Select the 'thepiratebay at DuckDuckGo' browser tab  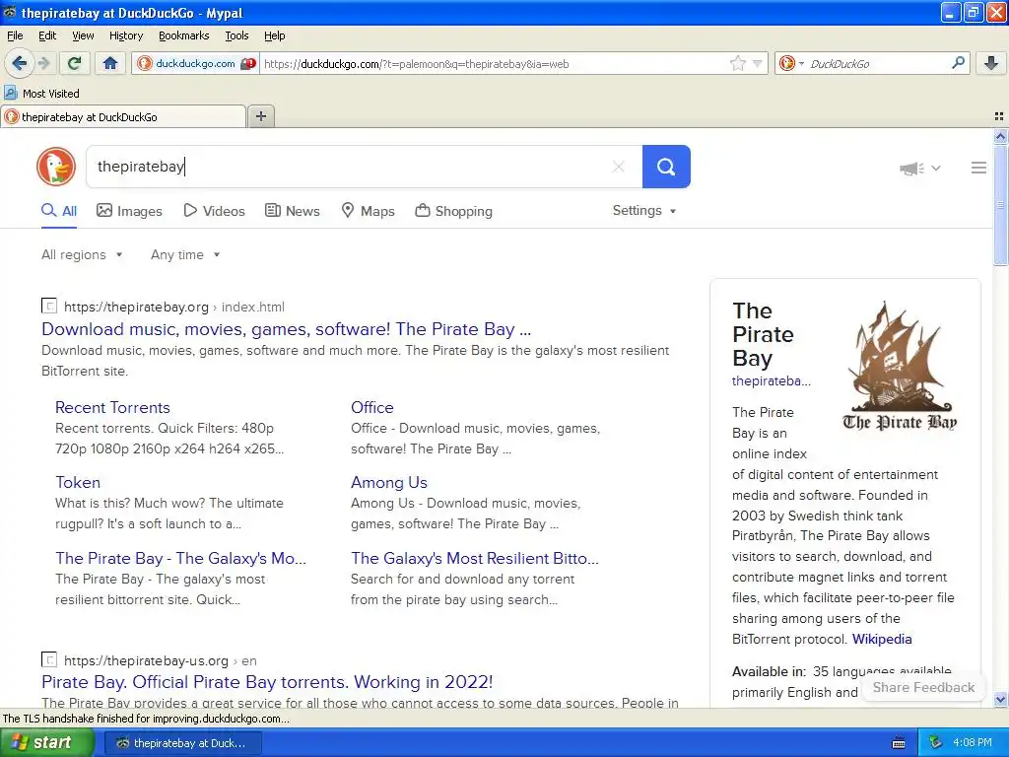pyautogui.click(x=122, y=116)
